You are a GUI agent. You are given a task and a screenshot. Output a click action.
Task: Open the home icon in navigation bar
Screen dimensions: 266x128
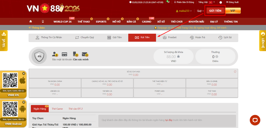tap(31, 22)
